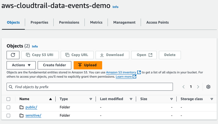This screenshot has width=218, height=124.
Task: Click external link icon after Amazon S3 inventory
Action: (x=139, y=72)
